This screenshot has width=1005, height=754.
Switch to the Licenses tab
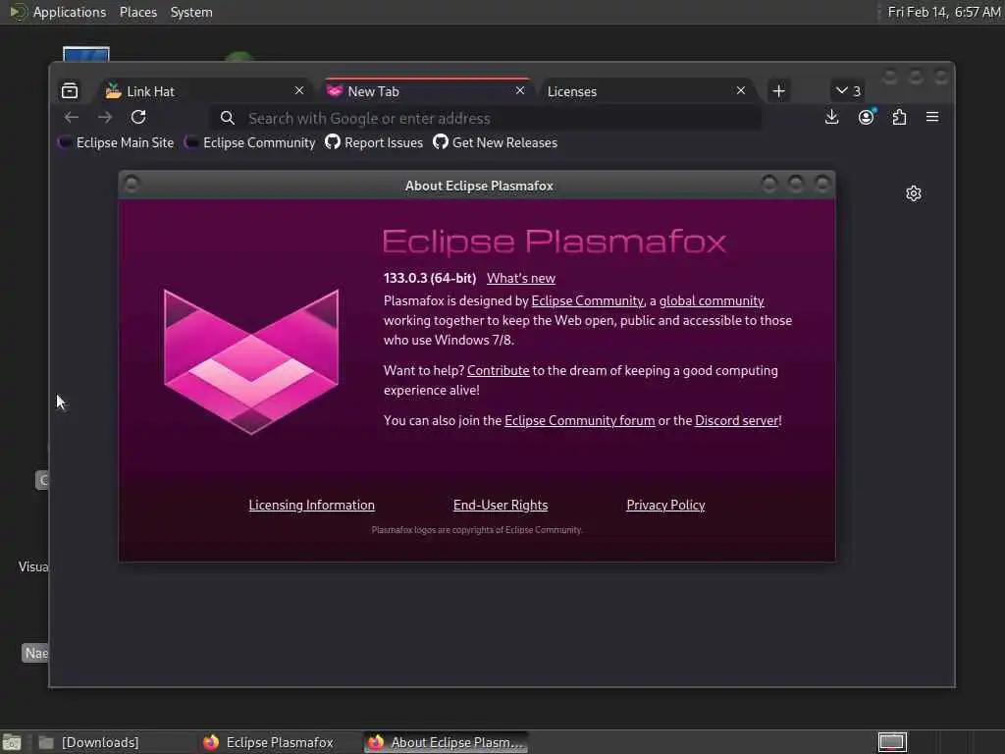(647, 91)
